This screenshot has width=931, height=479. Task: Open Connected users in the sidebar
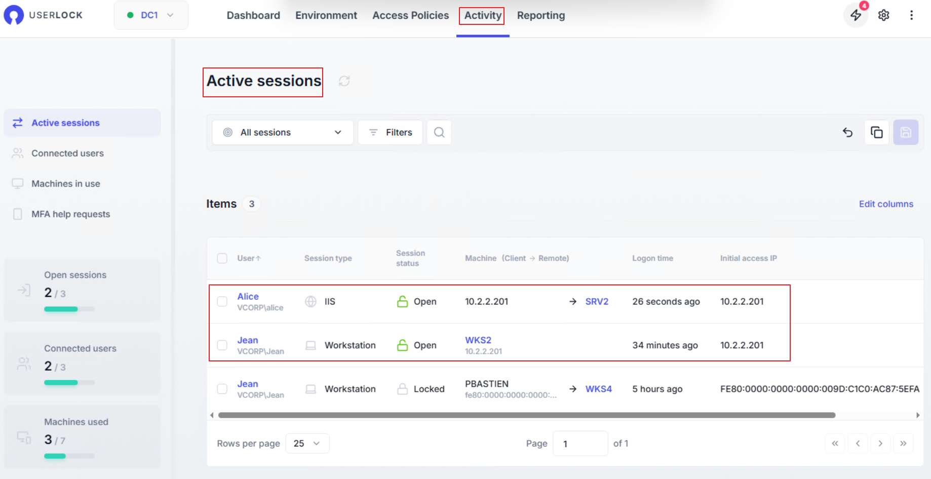pyautogui.click(x=67, y=153)
